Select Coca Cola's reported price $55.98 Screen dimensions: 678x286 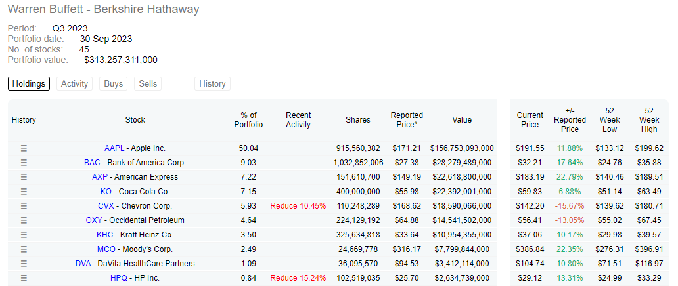(x=407, y=192)
